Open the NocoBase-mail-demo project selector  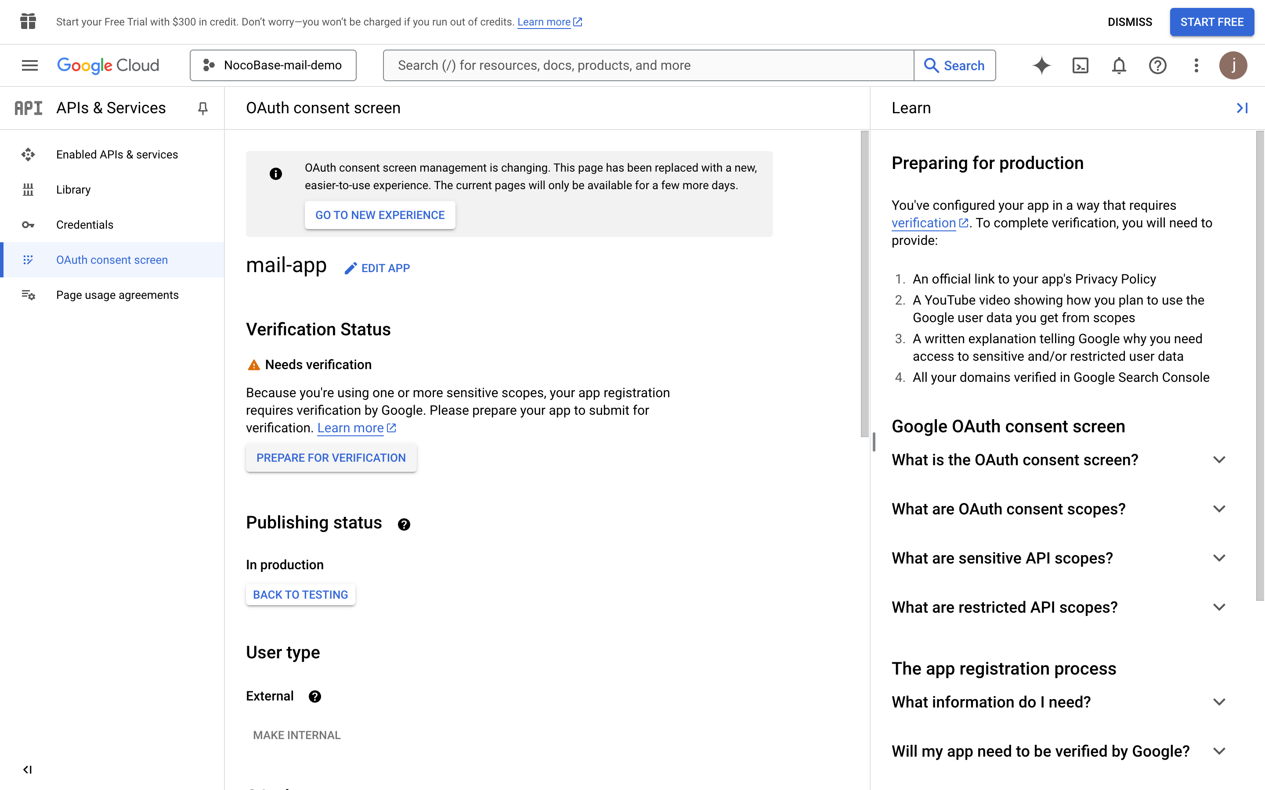[273, 65]
